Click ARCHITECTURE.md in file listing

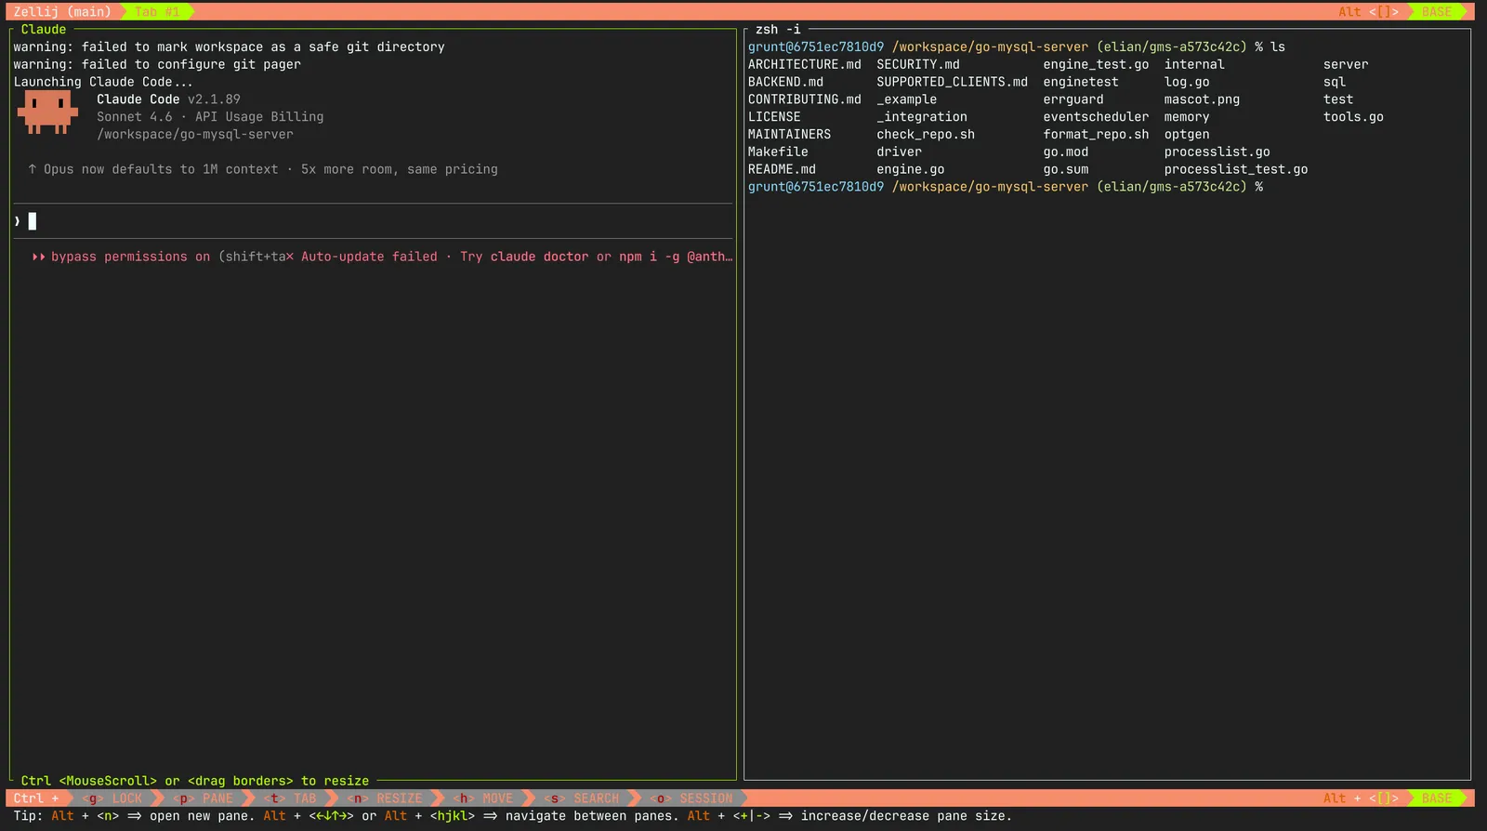tap(805, 64)
